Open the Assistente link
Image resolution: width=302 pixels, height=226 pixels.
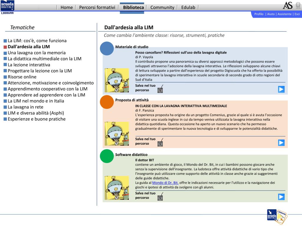point(285,14)
